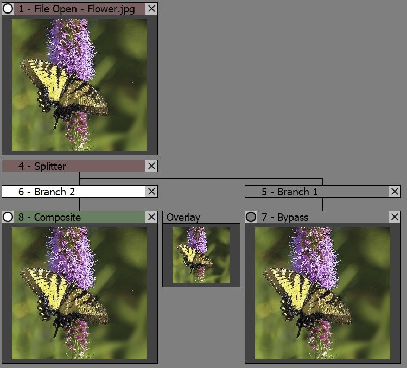Select the 4 - Splitter title bar

(x=74, y=166)
